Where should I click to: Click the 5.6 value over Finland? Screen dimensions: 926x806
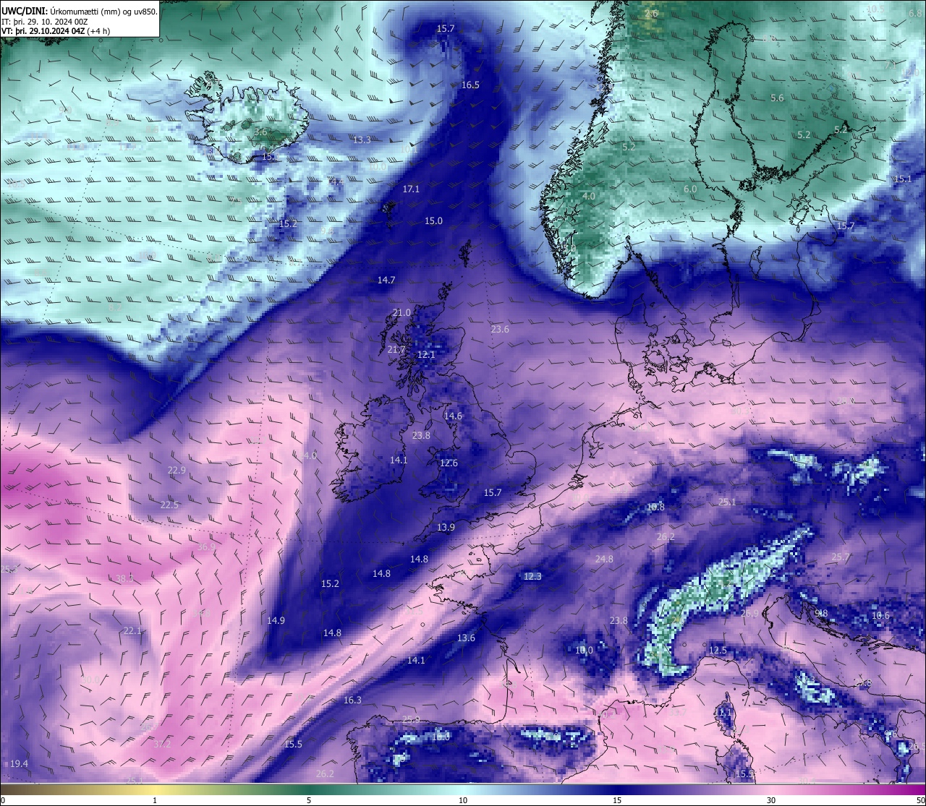point(777,98)
